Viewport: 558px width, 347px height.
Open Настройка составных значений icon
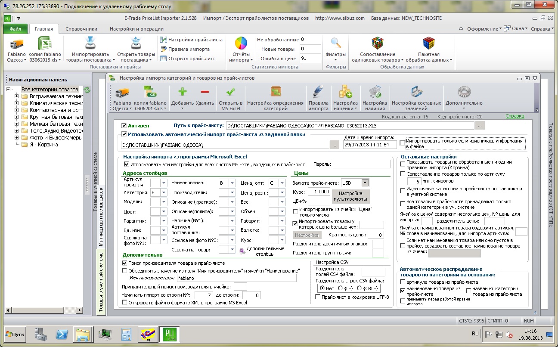pyautogui.click(x=416, y=92)
